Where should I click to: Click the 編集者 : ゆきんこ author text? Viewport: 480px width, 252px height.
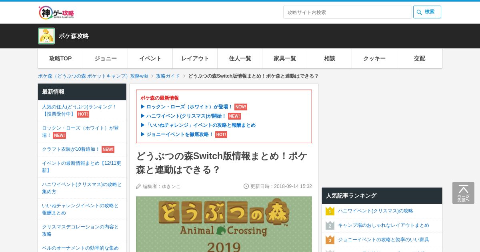point(162,186)
